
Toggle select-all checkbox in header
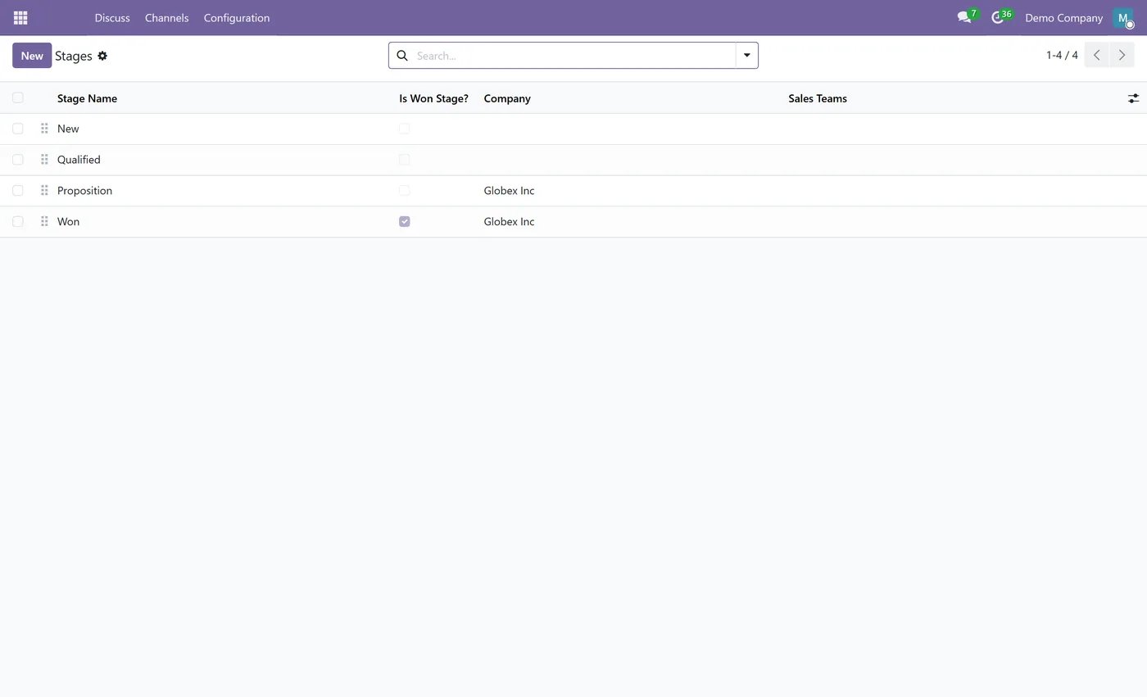click(18, 97)
